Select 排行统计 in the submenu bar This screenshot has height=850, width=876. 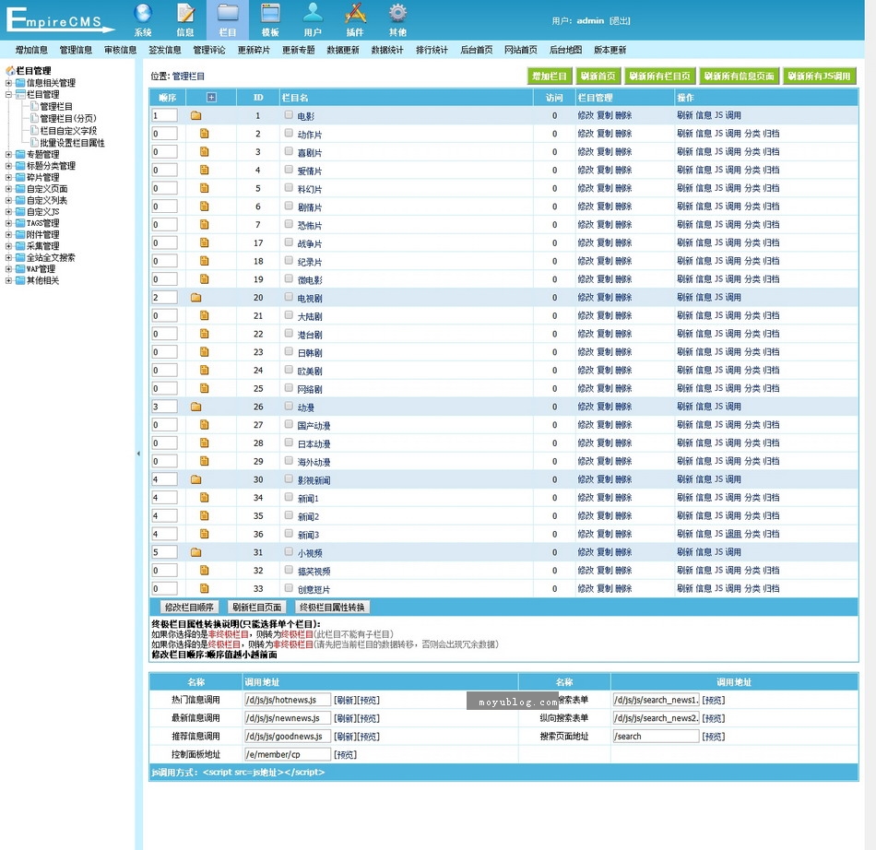pyautogui.click(x=432, y=50)
